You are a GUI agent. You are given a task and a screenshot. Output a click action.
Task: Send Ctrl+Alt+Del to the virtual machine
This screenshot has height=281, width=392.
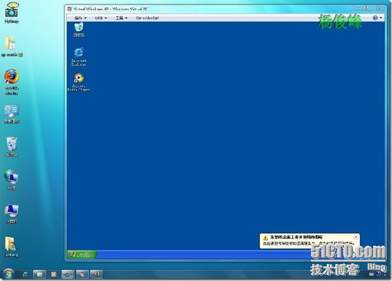pos(147,18)
